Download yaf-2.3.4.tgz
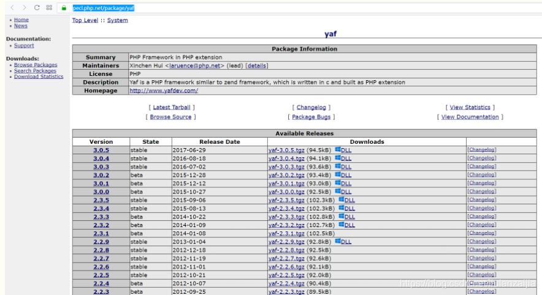 pos(286,209)
